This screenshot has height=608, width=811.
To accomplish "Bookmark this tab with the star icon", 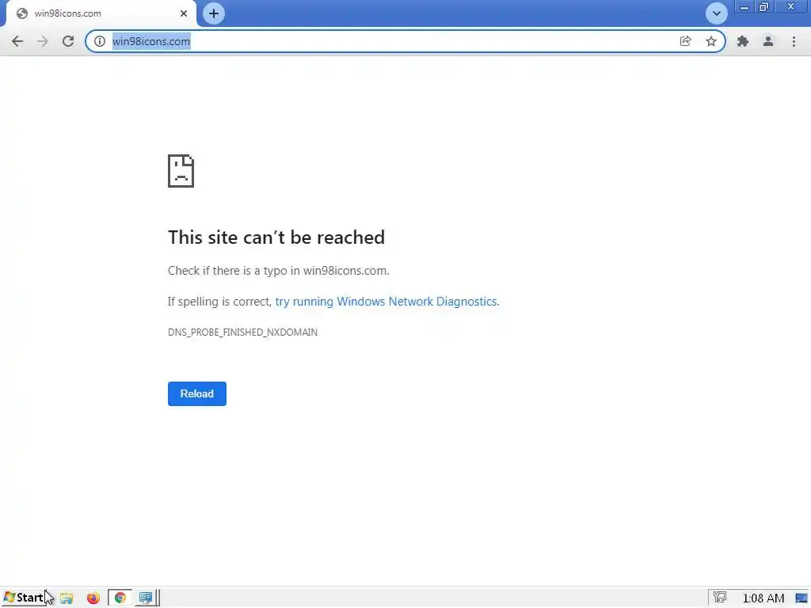I will pyautogui.click(x=711, y=41).
